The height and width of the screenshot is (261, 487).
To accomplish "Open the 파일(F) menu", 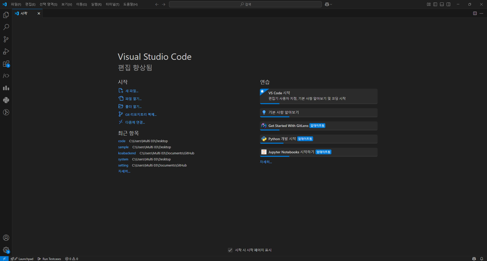I will tap(16, 4).
